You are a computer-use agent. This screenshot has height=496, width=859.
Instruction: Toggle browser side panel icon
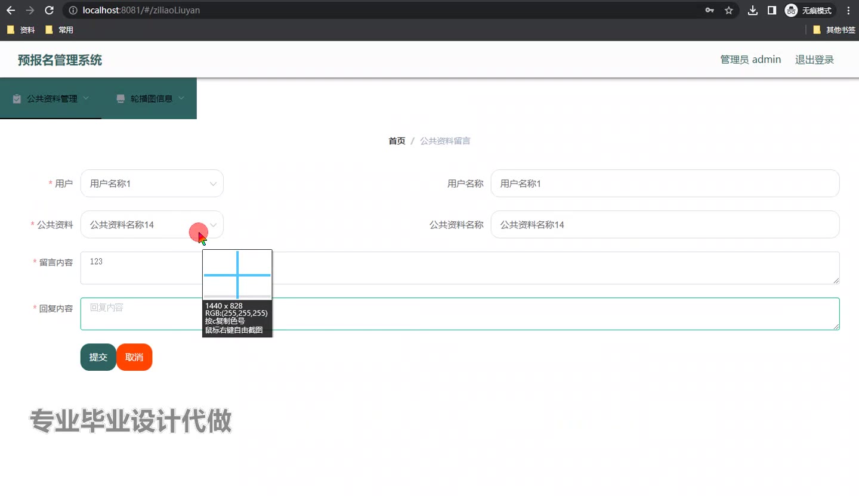(772, 10)
